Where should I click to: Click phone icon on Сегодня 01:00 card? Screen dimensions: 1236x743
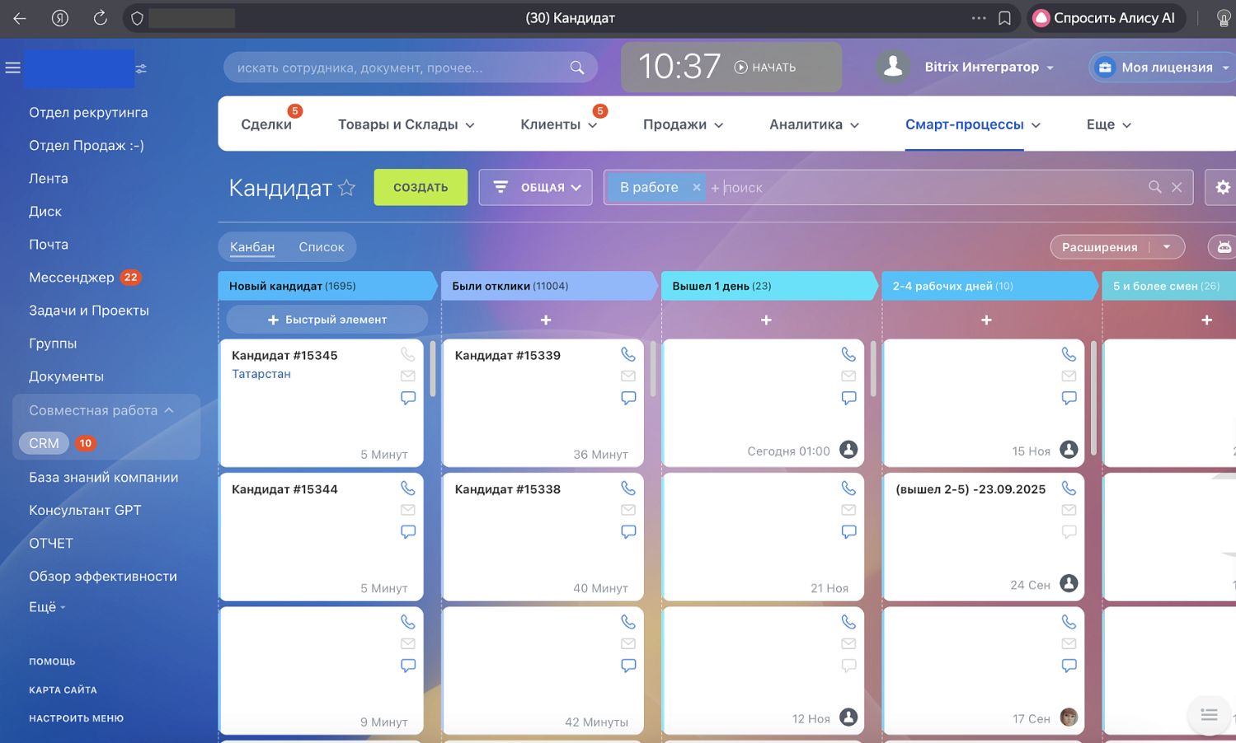pos(848,354)
